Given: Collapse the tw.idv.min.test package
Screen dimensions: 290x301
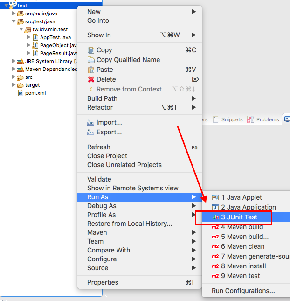Looking at the screenshot, I should pyautogui.click(x=21, y=29).
